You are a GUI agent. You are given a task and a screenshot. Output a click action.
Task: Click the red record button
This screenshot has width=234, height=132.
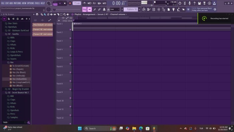point(70,3)
